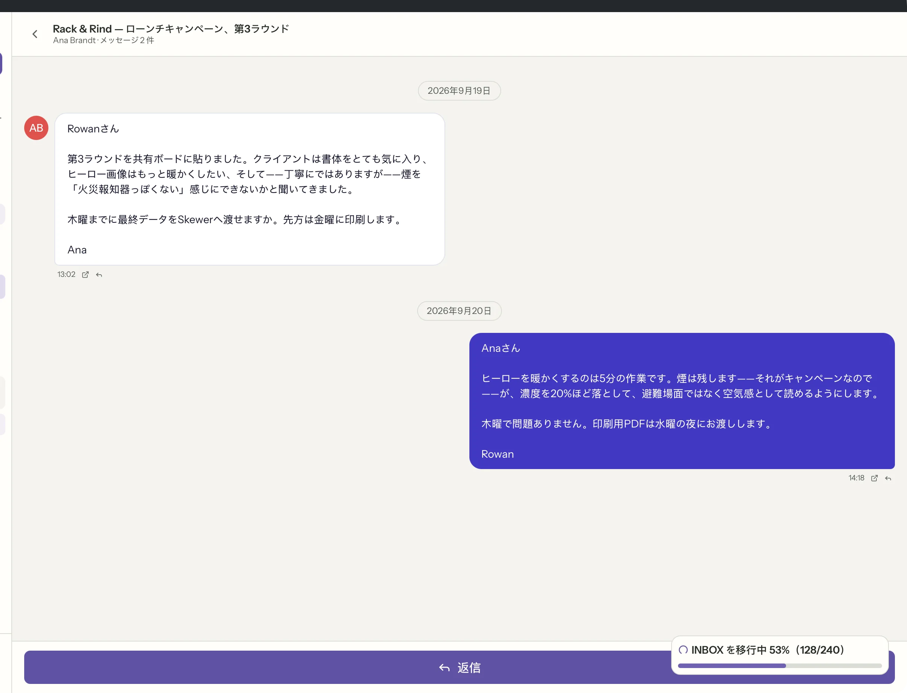Go back using the header arrow
This screenshot has height=693, width=907.
[x=35, y=34]
